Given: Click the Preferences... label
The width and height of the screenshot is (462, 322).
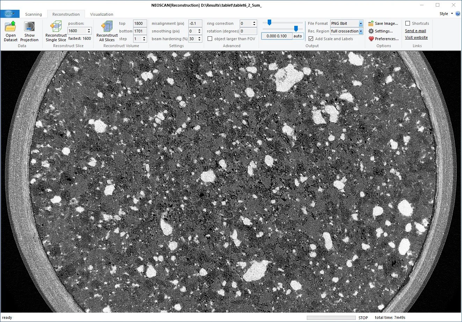Looking at the screenshot, I should 387,39.
